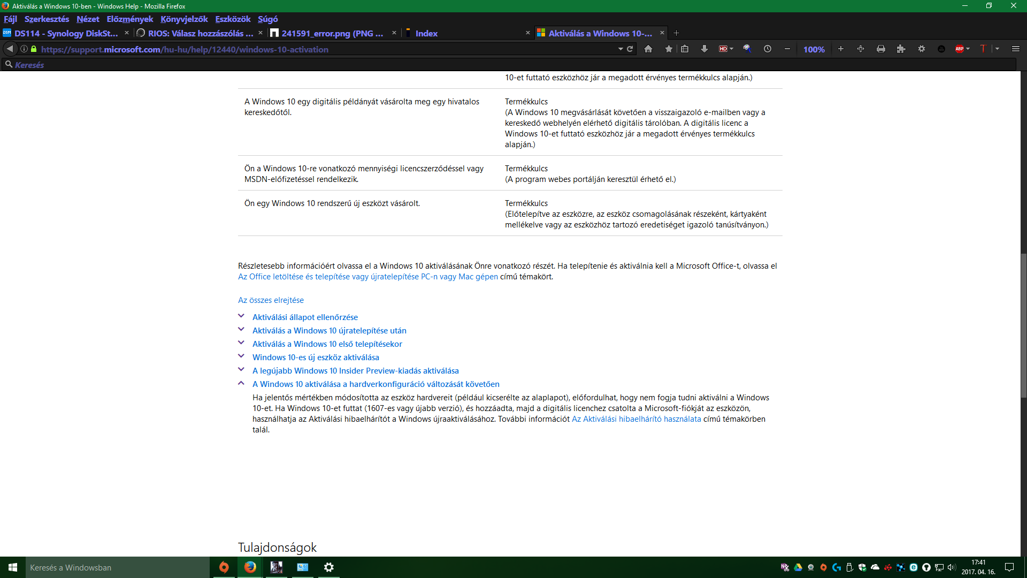
Task: Open history clock icon in toolbar
Action: pyautogui.click(x=768, y=49)
